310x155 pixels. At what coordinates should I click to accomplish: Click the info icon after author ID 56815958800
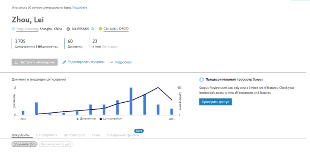pos(92,29)
